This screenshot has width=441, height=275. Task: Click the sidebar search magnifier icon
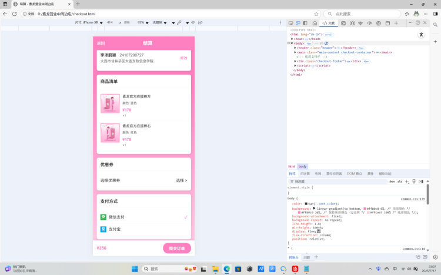click(x=435, y=25)
